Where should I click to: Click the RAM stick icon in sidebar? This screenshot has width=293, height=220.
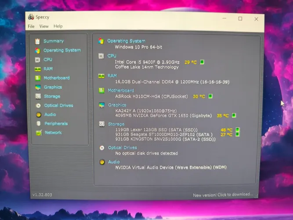(x=38, y=69)
